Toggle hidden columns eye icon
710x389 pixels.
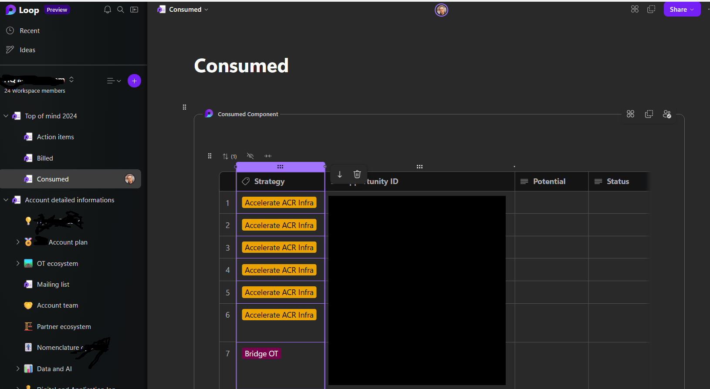[250, 156]
